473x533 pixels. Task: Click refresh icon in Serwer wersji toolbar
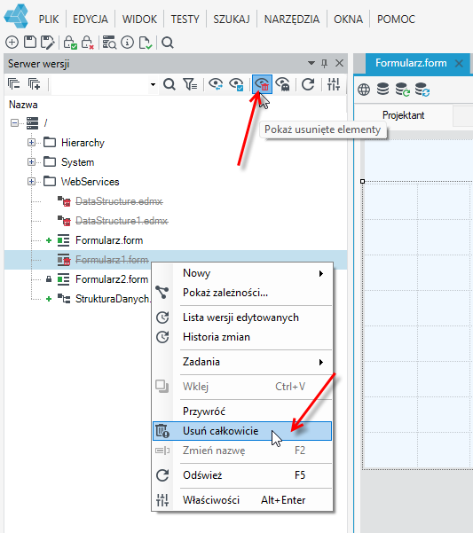pyautogui.click(x=308, y=84)
